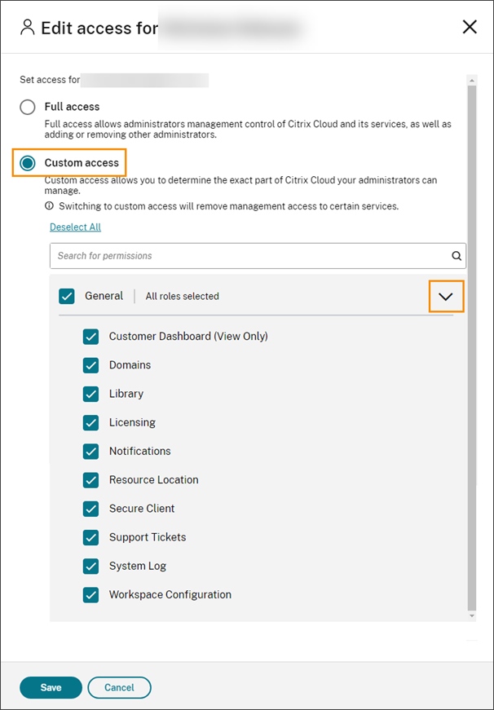
Task: Uncheck the General group checkbox
Action: coord(67,297)
